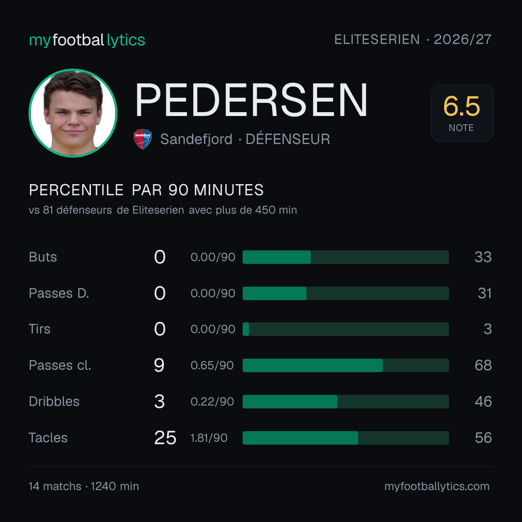Click the Sandefjord club crest
This screenshot has height=522, width=522.
coord(143,139)
